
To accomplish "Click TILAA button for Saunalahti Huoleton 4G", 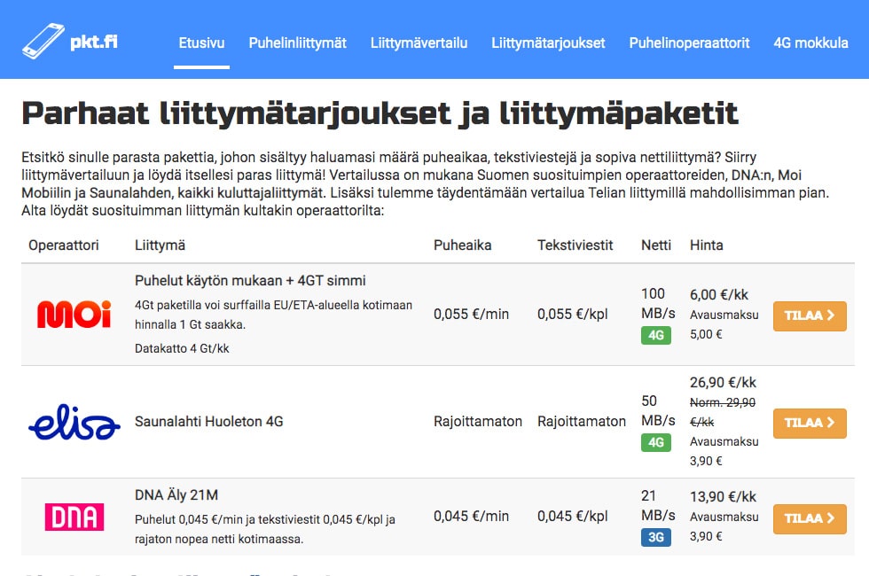I will tap(810, 424).
